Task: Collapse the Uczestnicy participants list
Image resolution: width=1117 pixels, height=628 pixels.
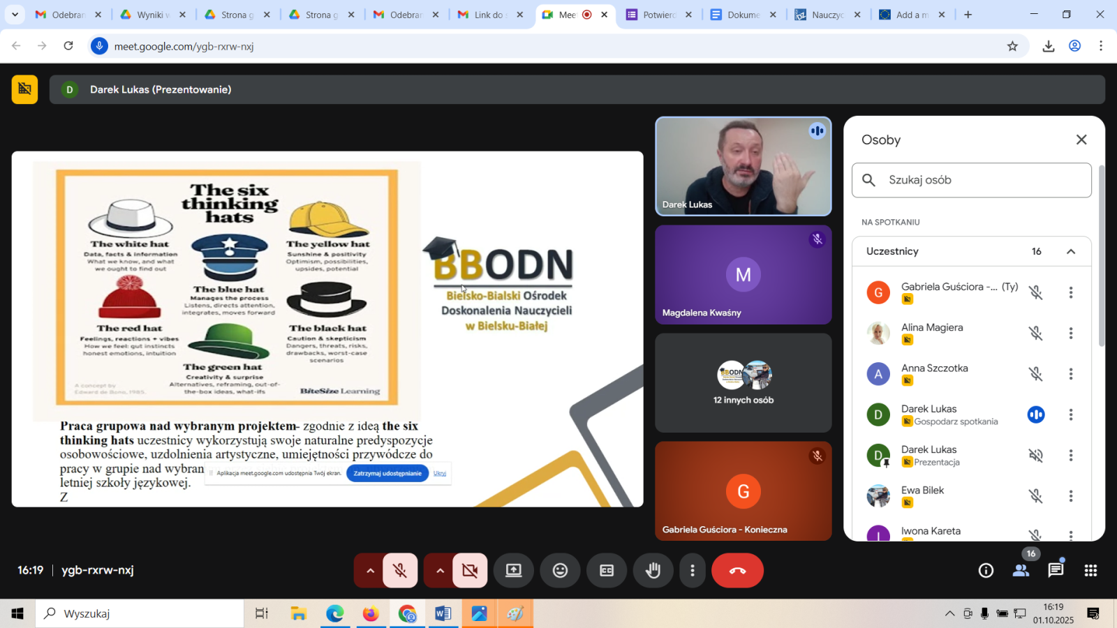Action: [x=1071, y=251]
